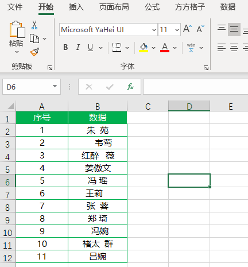This screenshot has height=267, width=248.
Task: Apply the borders icon
Action: point(117,48)
